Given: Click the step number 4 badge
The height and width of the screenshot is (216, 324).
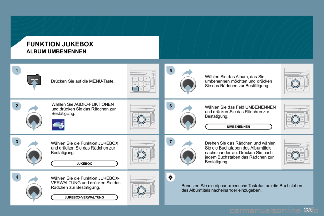Looking at the screenshot, I should coord(17,177).
